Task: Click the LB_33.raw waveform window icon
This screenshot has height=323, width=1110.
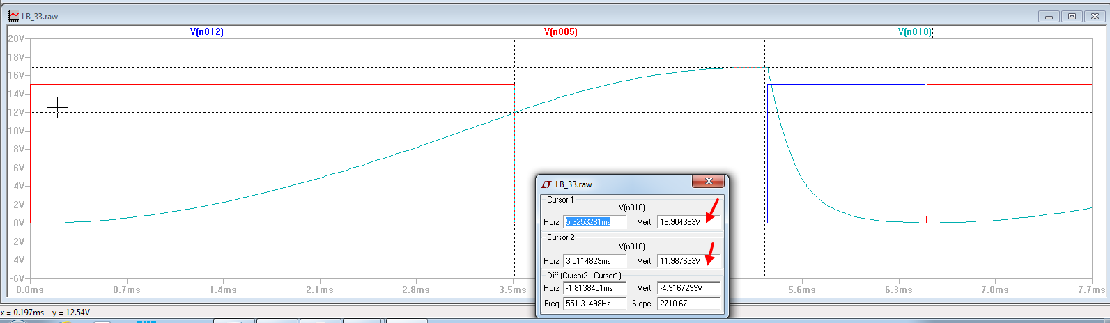Action: (13, 16)
